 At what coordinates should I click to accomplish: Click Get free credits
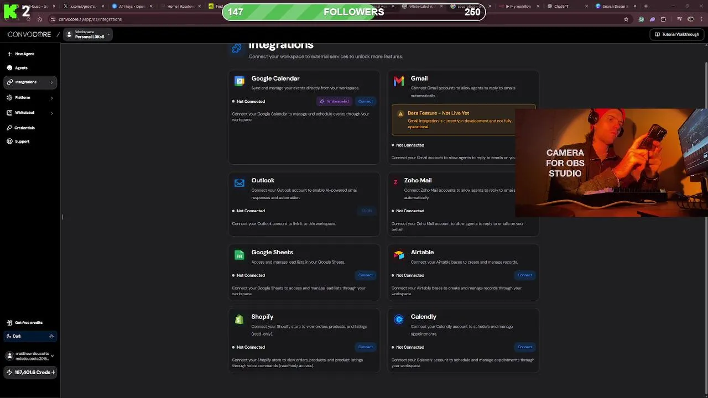click(x=29, y=322)
